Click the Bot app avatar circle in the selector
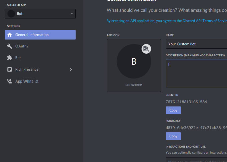 (11, 14)
